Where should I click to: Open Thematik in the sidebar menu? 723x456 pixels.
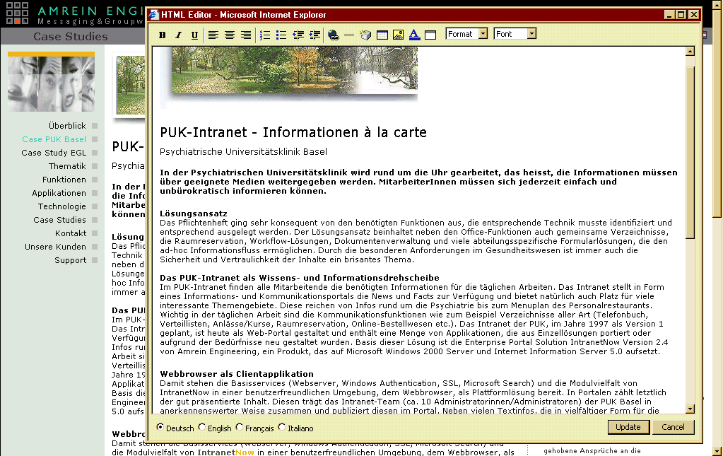click(67, 166)
